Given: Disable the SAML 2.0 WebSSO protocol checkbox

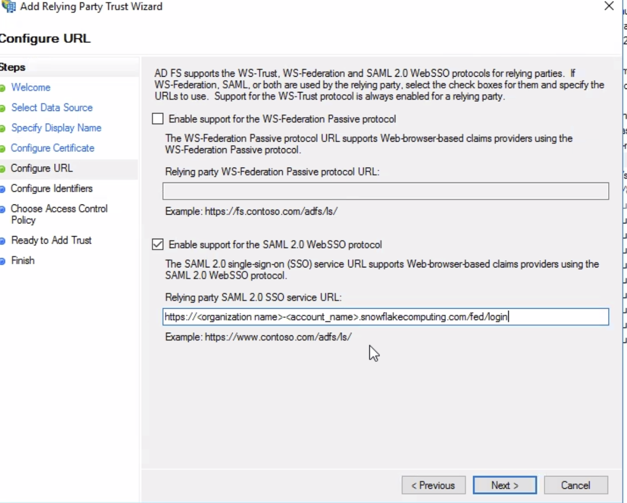Looking at the screenshot, I should (158, 245).
